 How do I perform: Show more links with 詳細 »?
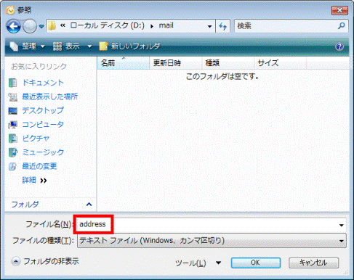(34, 180)
